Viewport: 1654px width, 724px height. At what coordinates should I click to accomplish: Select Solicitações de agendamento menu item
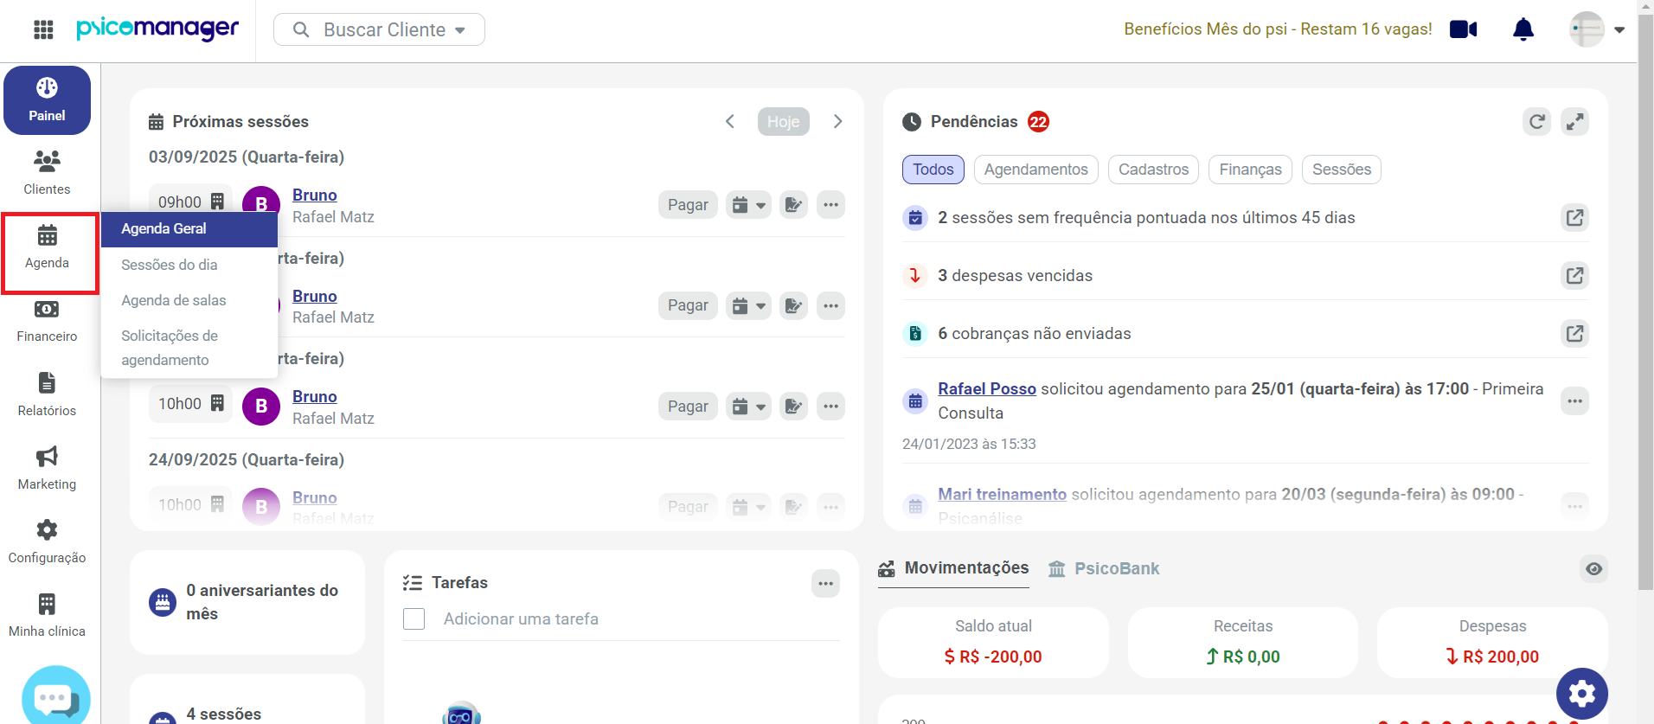189,348
